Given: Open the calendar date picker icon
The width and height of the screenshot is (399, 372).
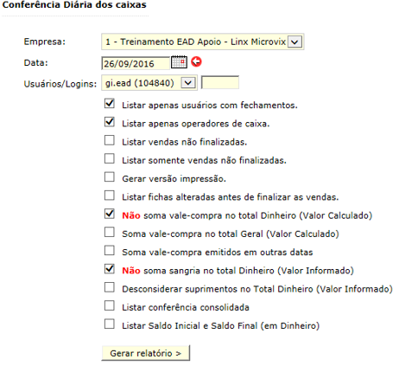Looking at the screenshot, I should (x=179, y=62).
